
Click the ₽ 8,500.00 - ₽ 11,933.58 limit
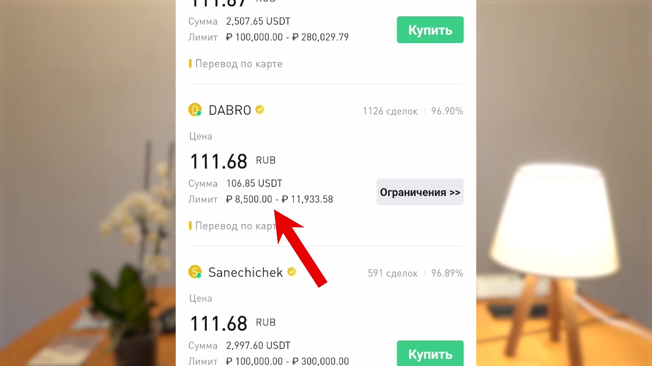click(279, 199)
